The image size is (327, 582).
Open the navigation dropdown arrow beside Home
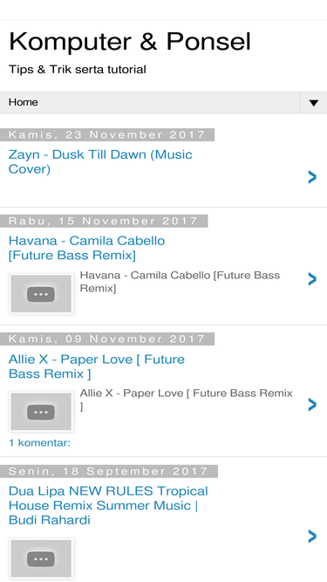coord(313,103)
